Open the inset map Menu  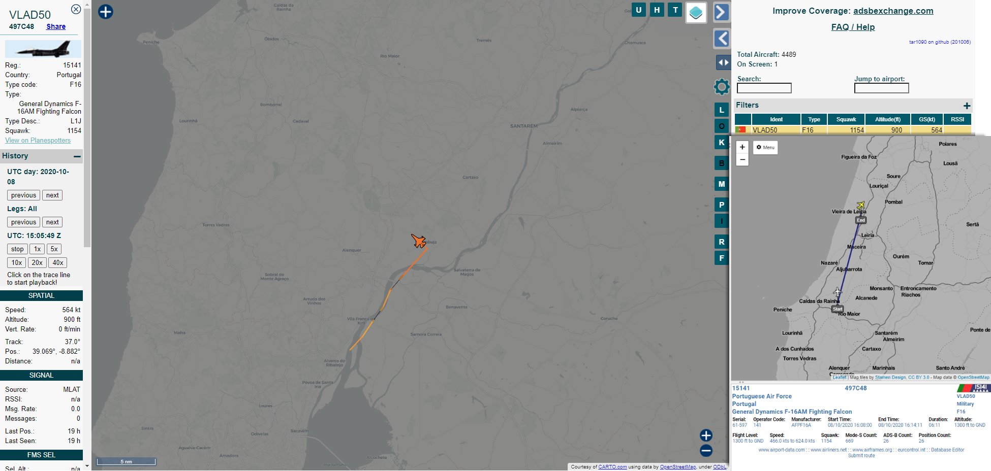pyautogui.click(x=765, y=147)
